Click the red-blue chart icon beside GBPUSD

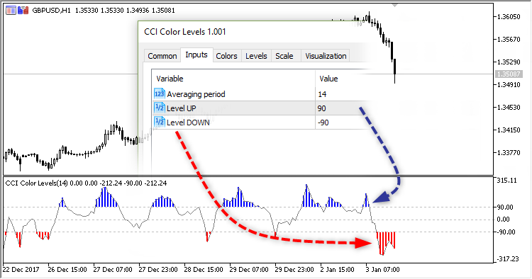pyautogui.click(x=23, y=11)
